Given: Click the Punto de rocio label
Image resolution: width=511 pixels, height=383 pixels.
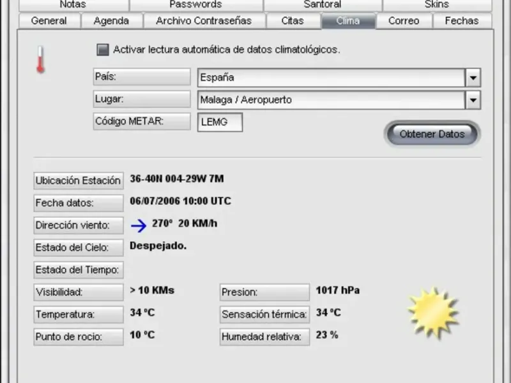Looking at the screenshot, I should pyautogui.click(x=79, y=337).
